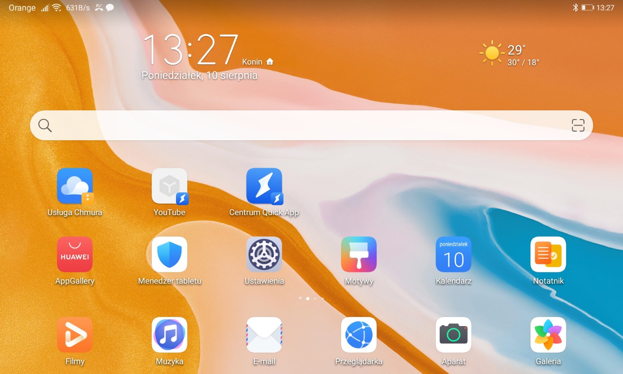The width and height of the screenshot is (623, 374).
Task: Launch the Notatnik notes app
Action: click(548, 254)
